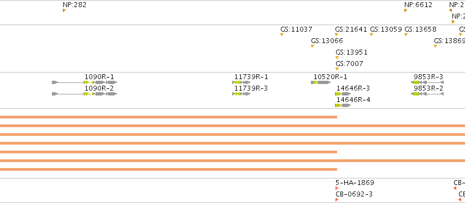Click the 14646R-4 transcript glyph
465x203 pixels.
pos(343,105)
